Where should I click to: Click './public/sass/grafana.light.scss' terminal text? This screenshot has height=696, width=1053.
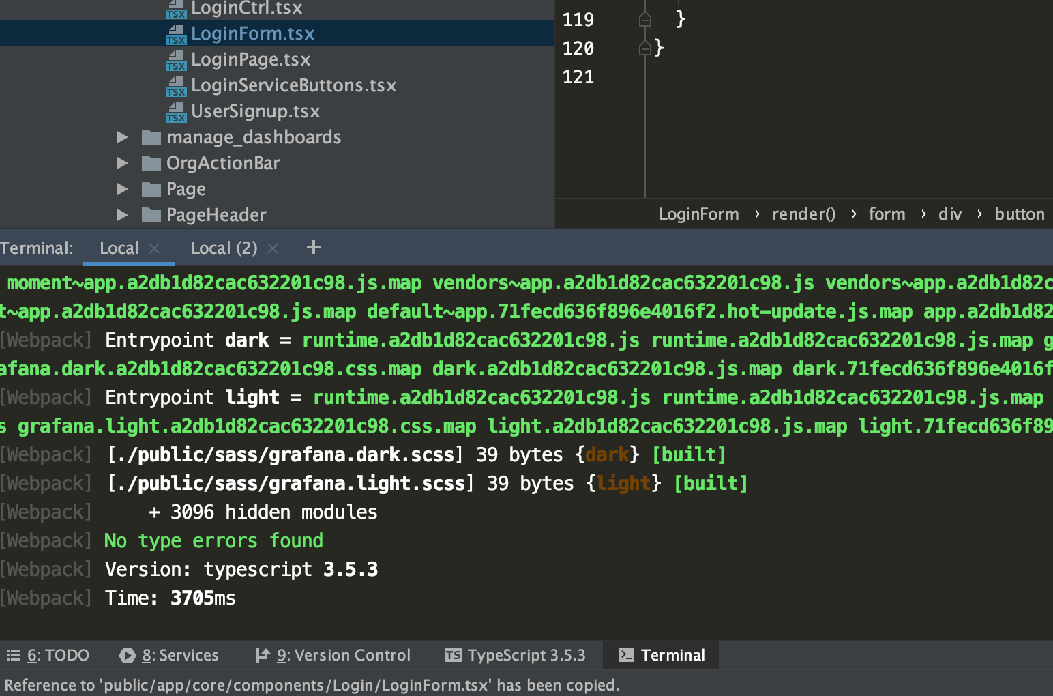point(291,483)
